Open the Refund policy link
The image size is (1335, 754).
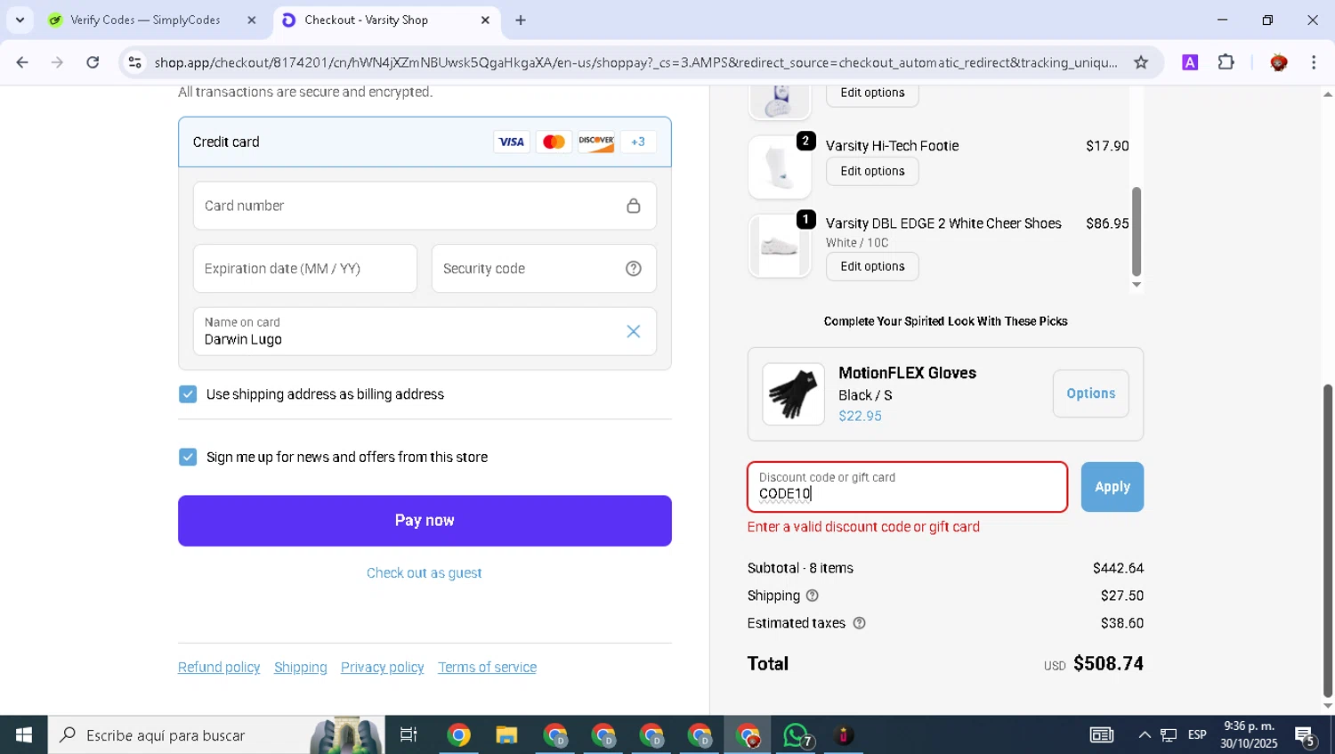point(219,668)
